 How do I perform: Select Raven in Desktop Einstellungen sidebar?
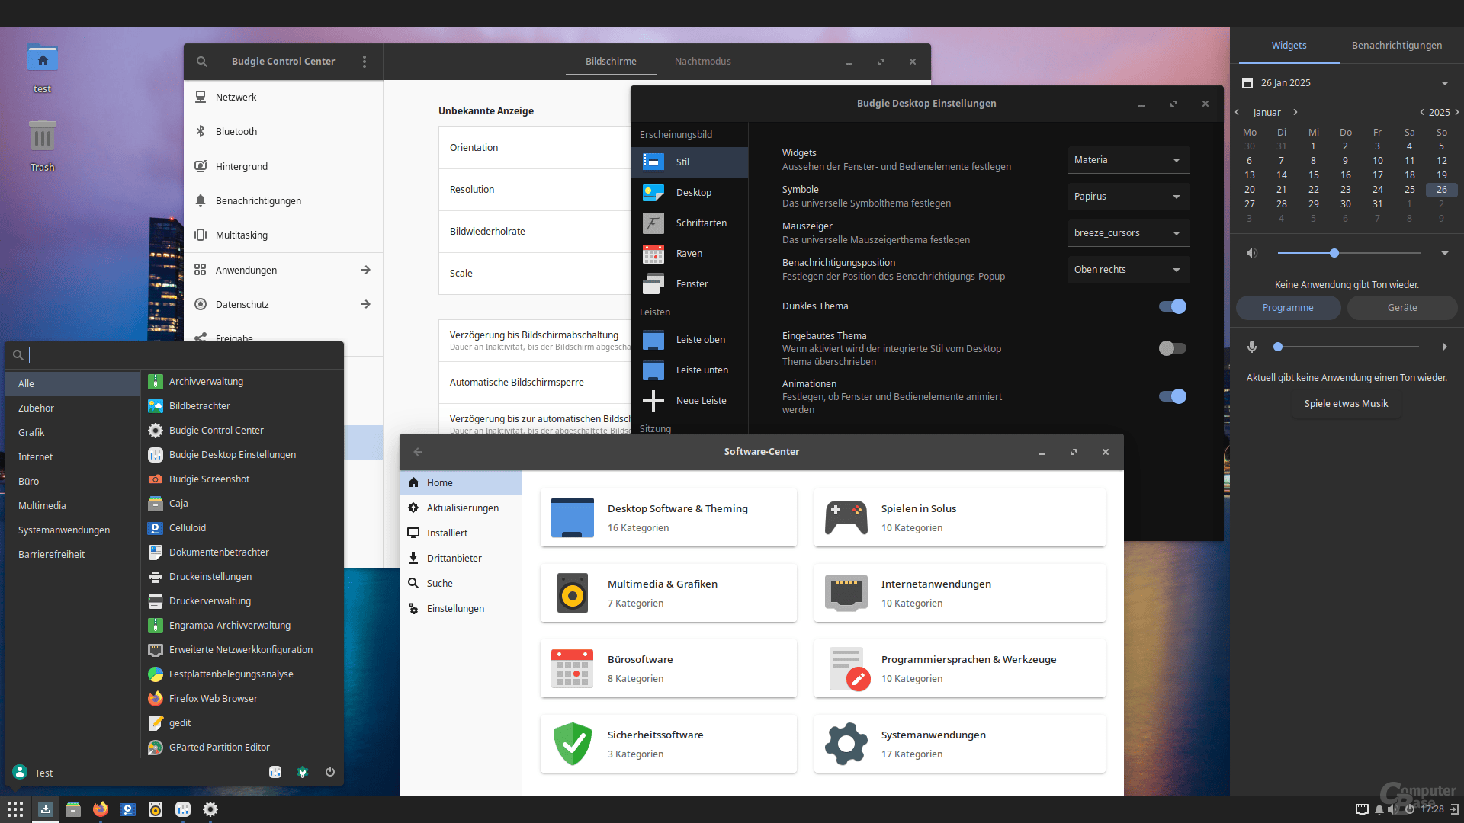[689, 254]
